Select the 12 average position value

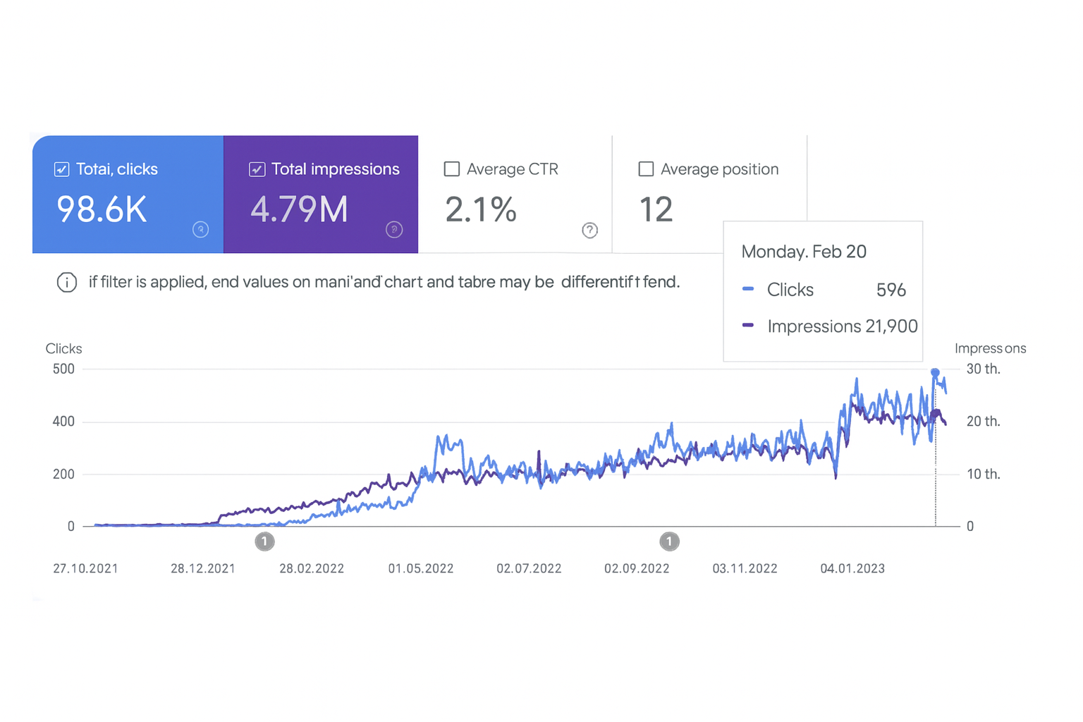click(656, 209)
